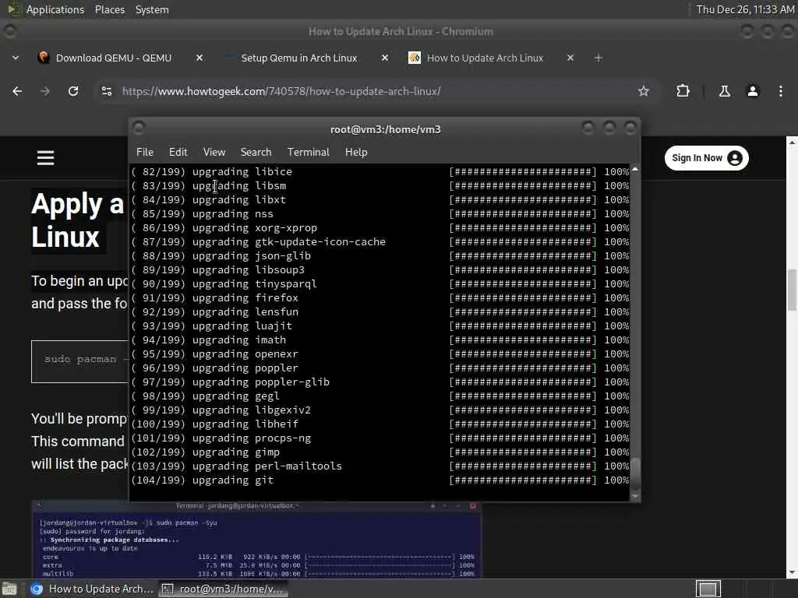The image size is (798, 598).
Task: Click terminal scrollbar up arrow
Action: (635, 169)
